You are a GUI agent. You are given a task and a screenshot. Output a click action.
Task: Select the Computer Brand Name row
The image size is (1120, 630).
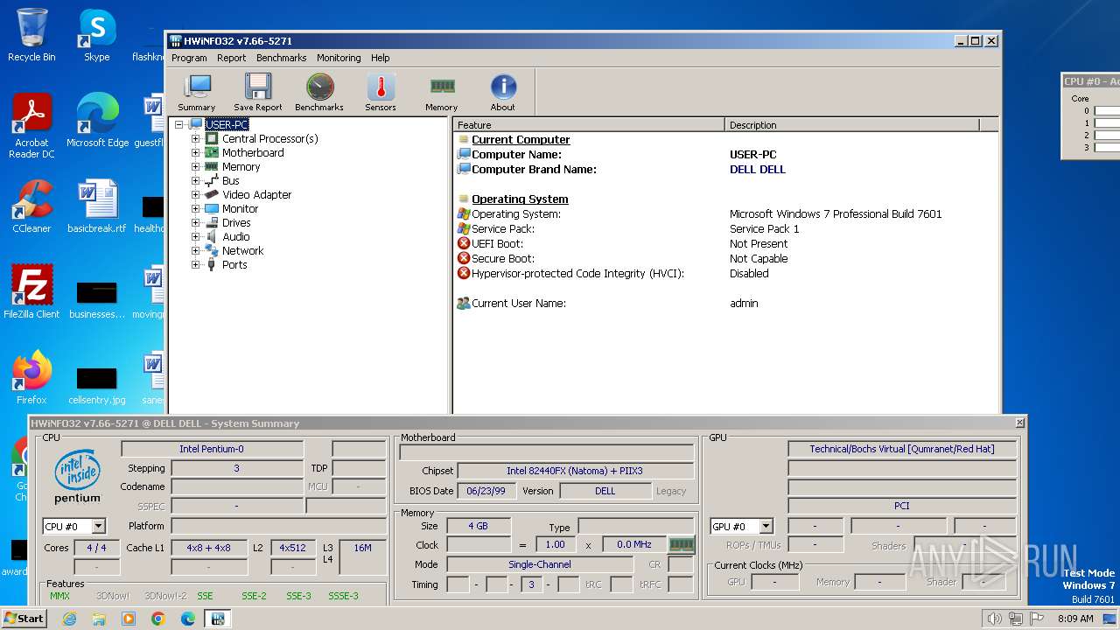726,169
